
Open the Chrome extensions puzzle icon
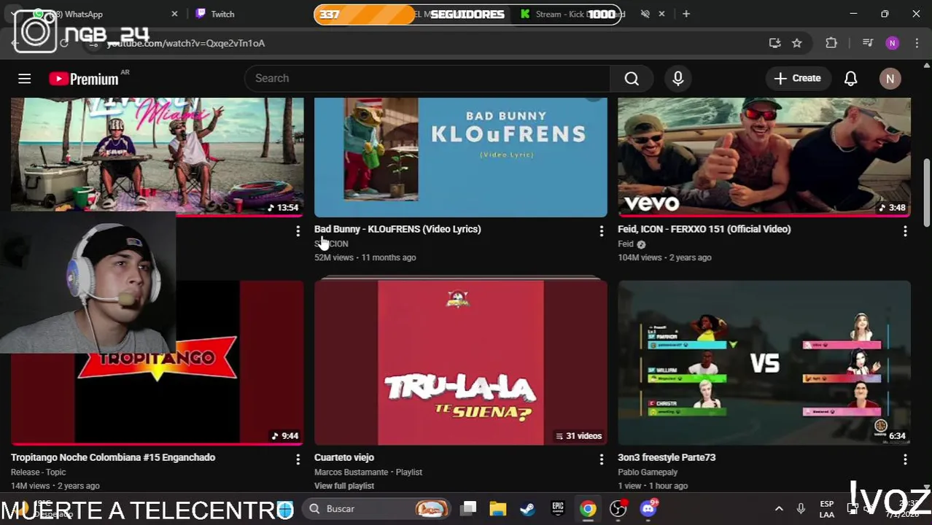point(831,43)
